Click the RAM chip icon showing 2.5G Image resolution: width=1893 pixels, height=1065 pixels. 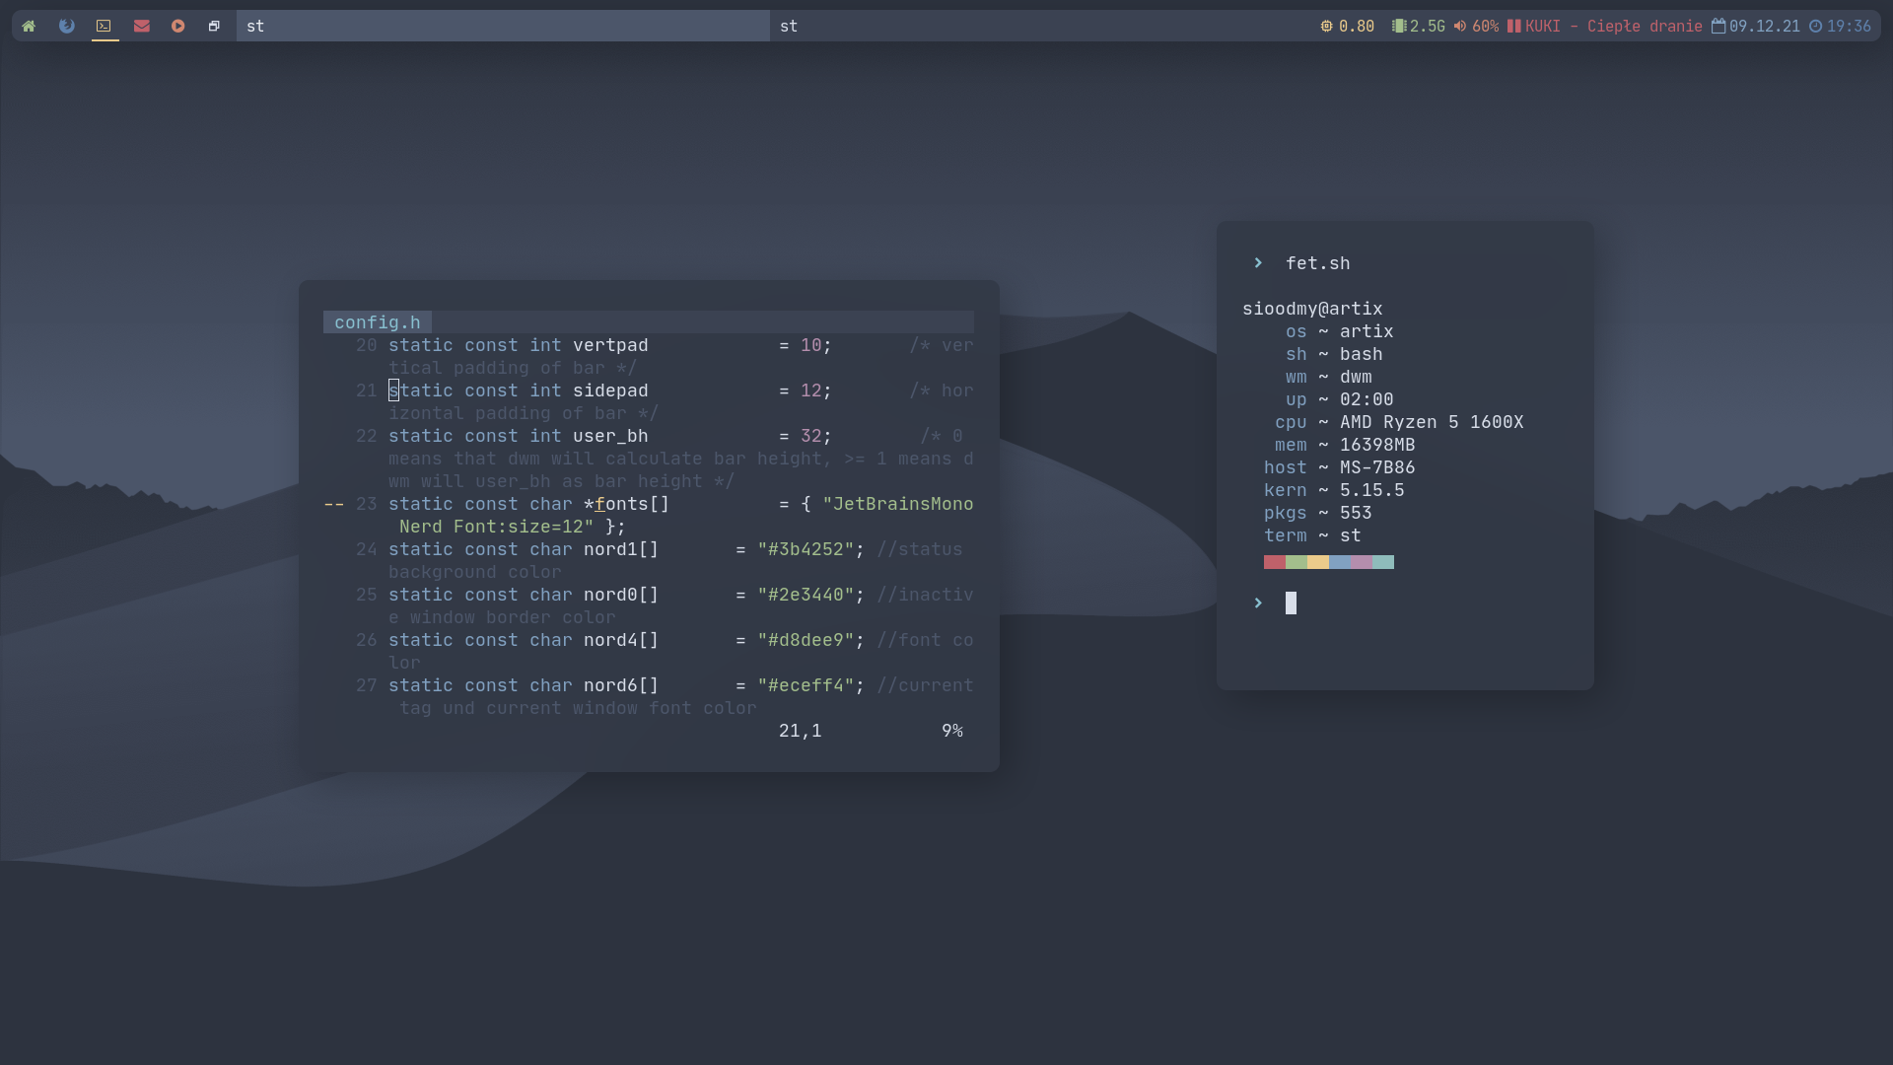1398,26
